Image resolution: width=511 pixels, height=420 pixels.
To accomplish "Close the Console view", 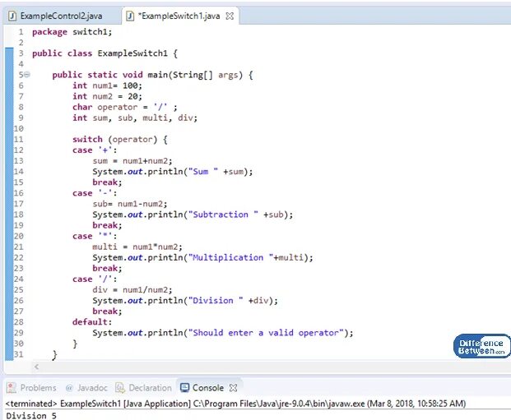I will tap(233, 388).
